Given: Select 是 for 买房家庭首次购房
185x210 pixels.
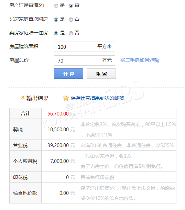Looking at the screenshot, I should click(56, 20).
